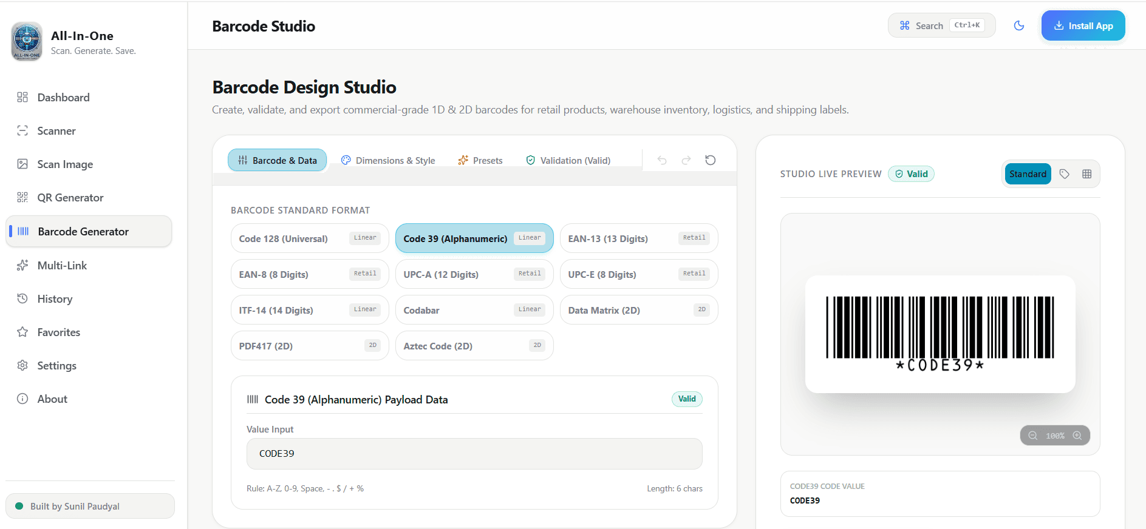
Task: Select Code 128 (Universal) format
Action: [310, 238]
